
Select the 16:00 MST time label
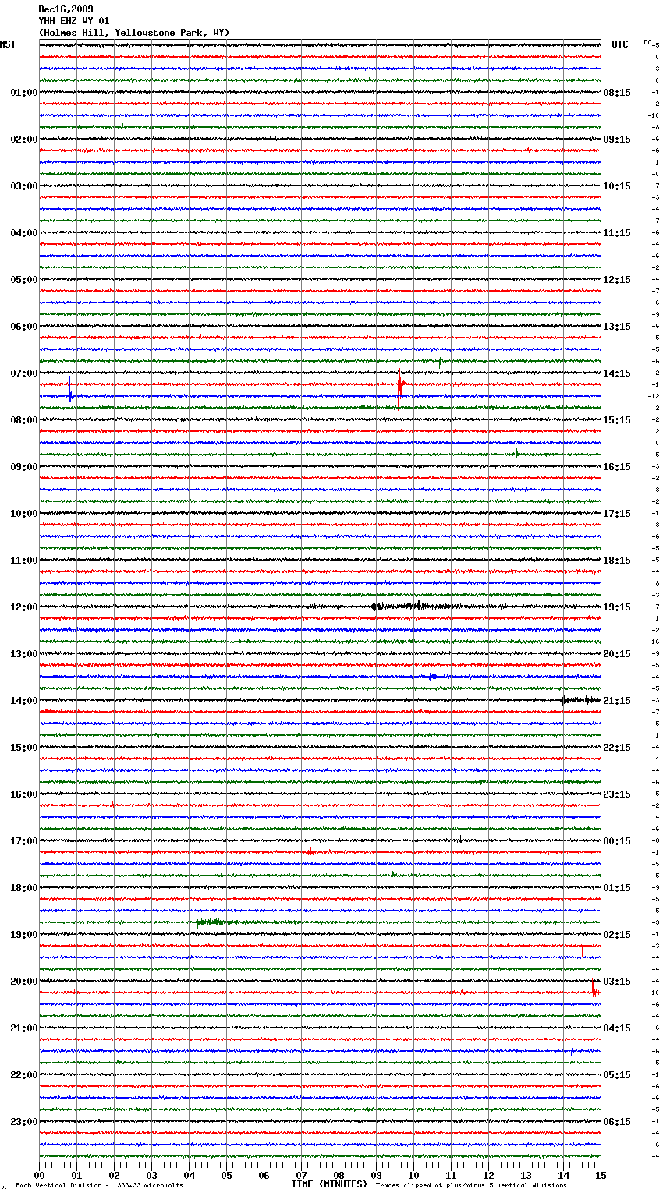(24, 794)
